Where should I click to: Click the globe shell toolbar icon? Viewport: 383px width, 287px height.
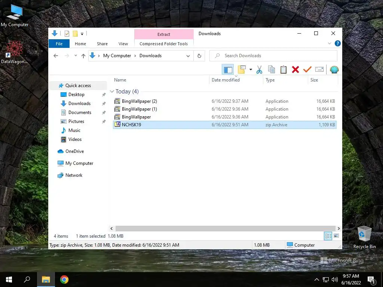334,70
